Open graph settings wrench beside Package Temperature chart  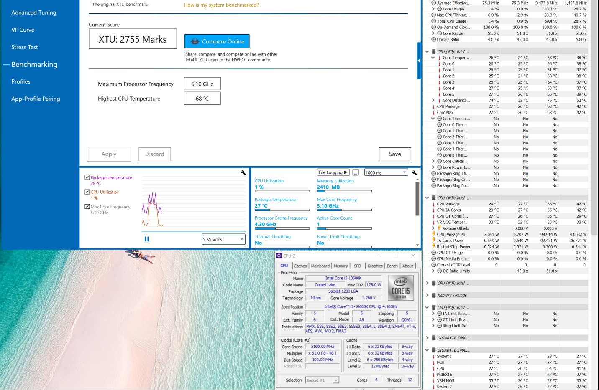[243, 172]
